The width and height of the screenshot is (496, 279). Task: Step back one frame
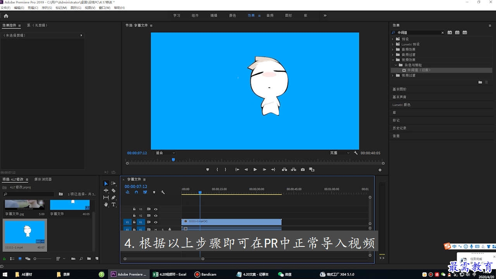pyautogui.click(x=246, y=169)
